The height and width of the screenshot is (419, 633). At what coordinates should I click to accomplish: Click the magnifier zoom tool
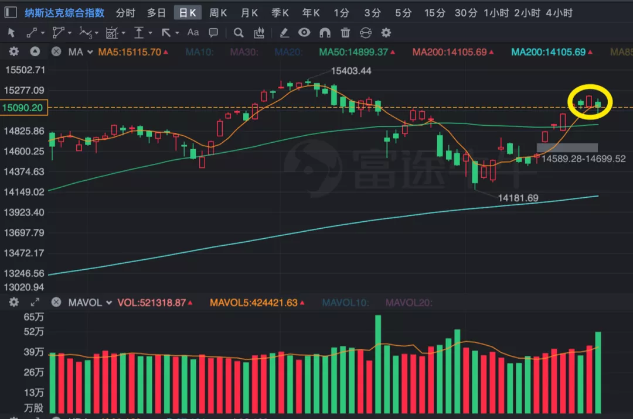pos(239,33)
